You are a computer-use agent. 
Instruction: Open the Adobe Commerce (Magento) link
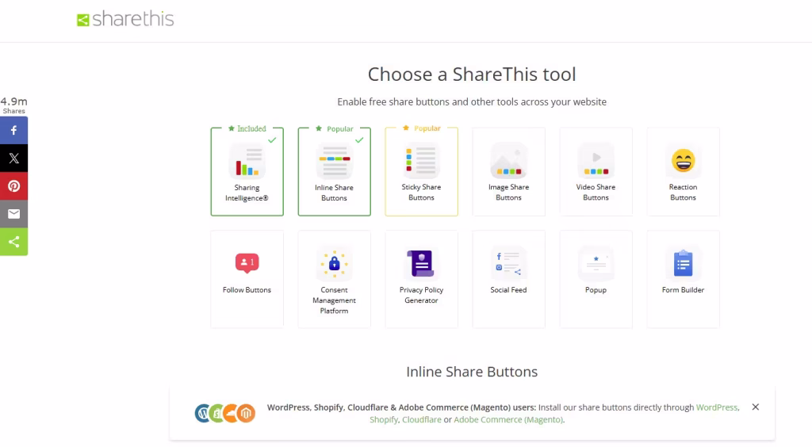click(x=507, y=419)
